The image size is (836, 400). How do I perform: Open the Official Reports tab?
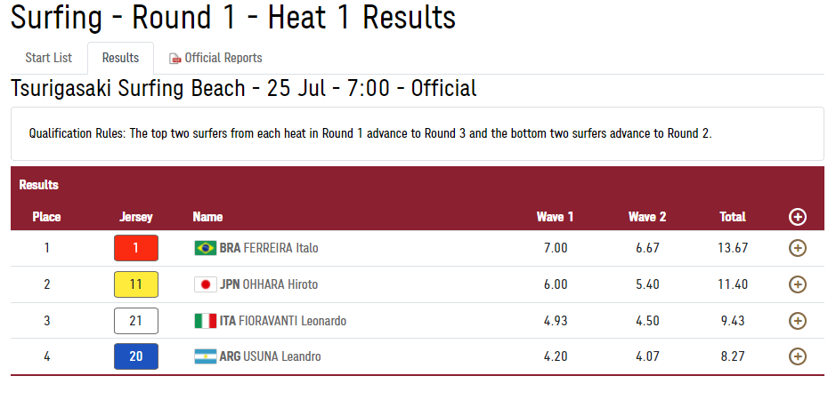215,58
